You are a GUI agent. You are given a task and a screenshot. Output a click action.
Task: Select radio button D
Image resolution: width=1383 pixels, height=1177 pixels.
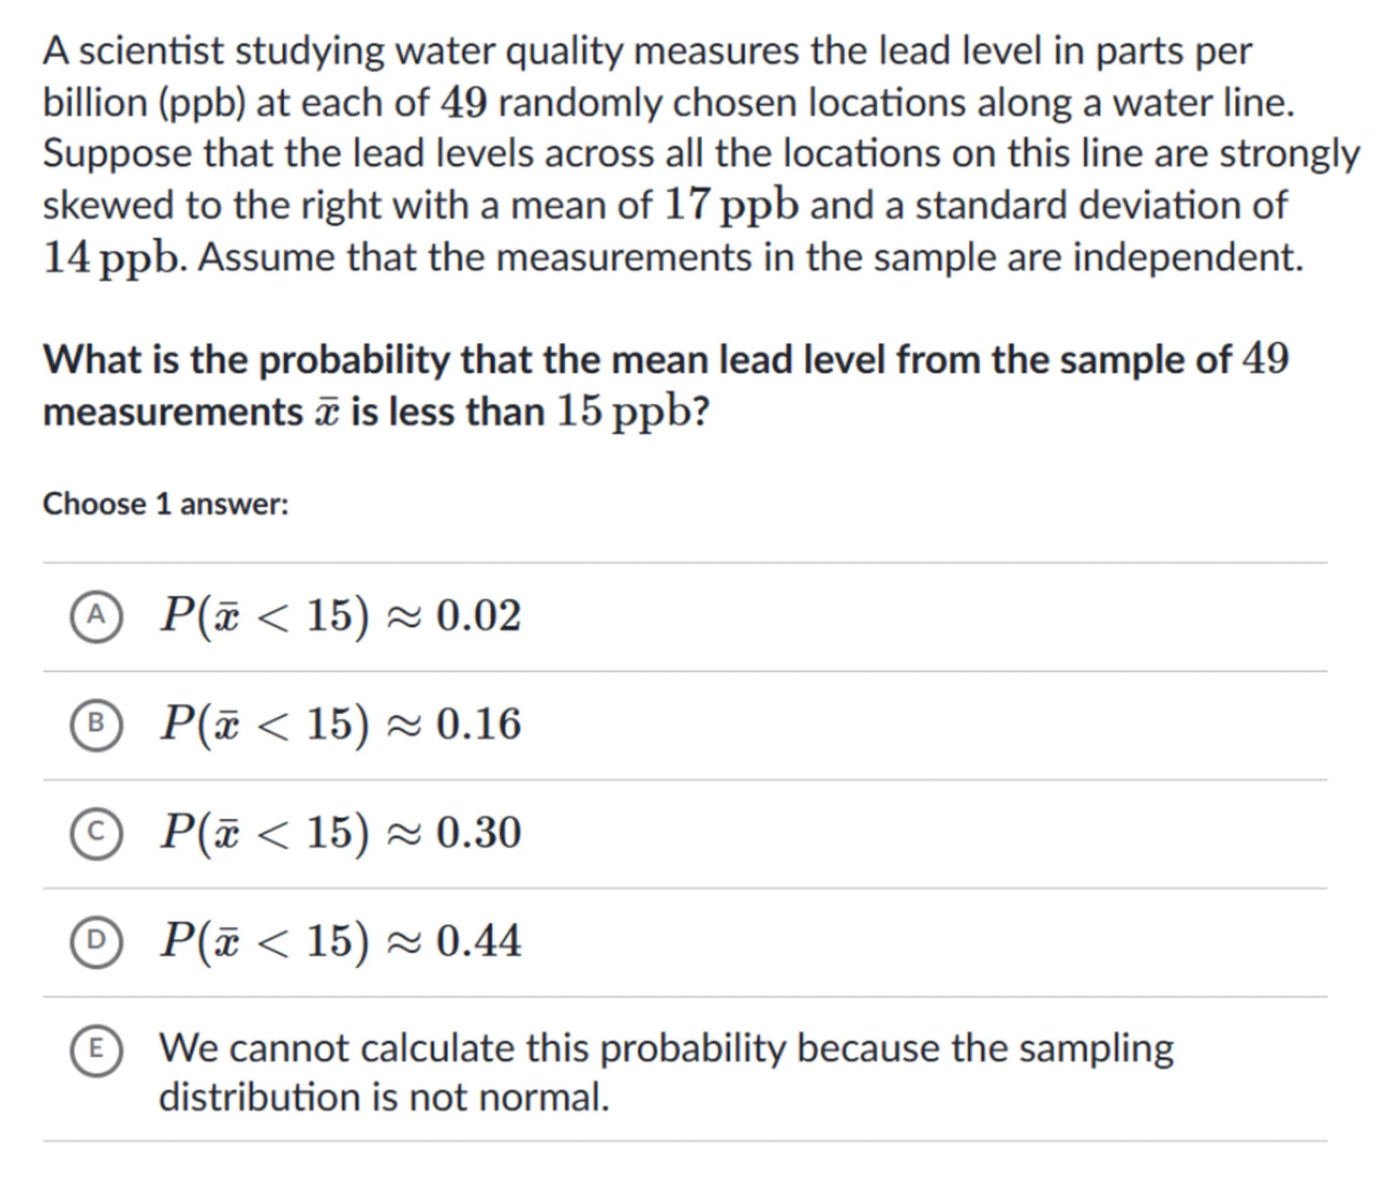pyautogui.click(x=97, y=941)
